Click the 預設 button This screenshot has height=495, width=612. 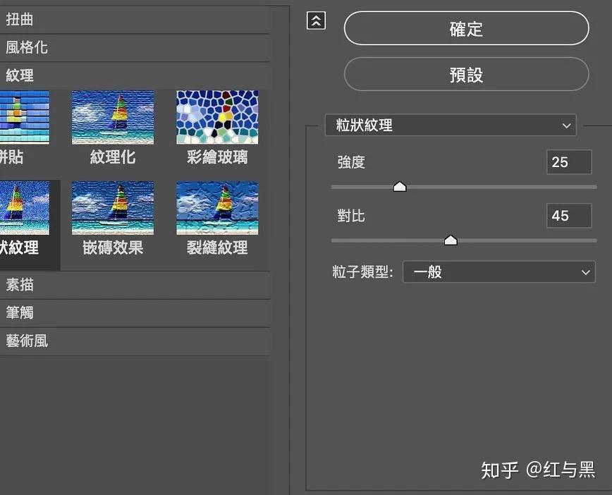(467, 74)
